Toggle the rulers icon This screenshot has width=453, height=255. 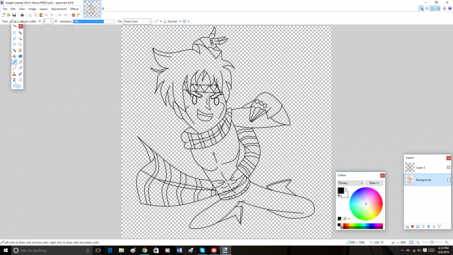click(x=79, y=15)
